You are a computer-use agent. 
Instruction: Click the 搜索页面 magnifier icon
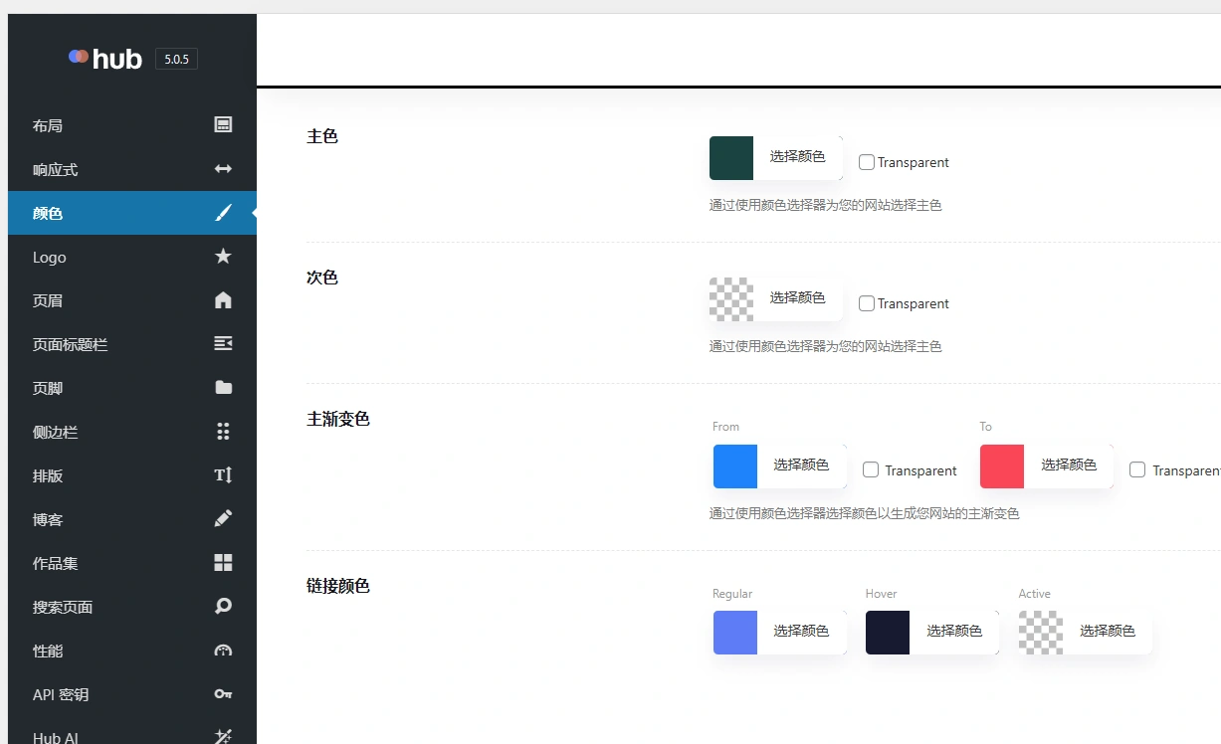pos(221,606)
